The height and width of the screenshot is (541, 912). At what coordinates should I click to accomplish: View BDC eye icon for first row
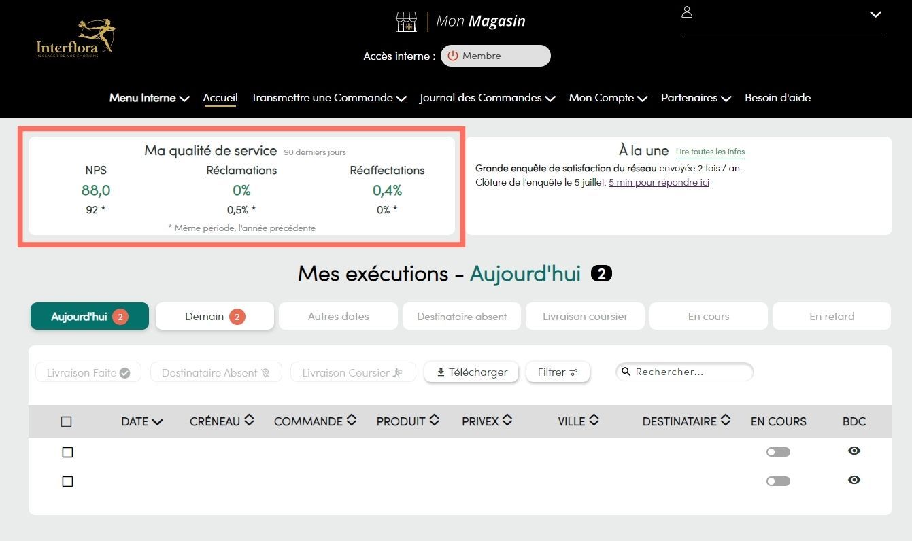854,451
